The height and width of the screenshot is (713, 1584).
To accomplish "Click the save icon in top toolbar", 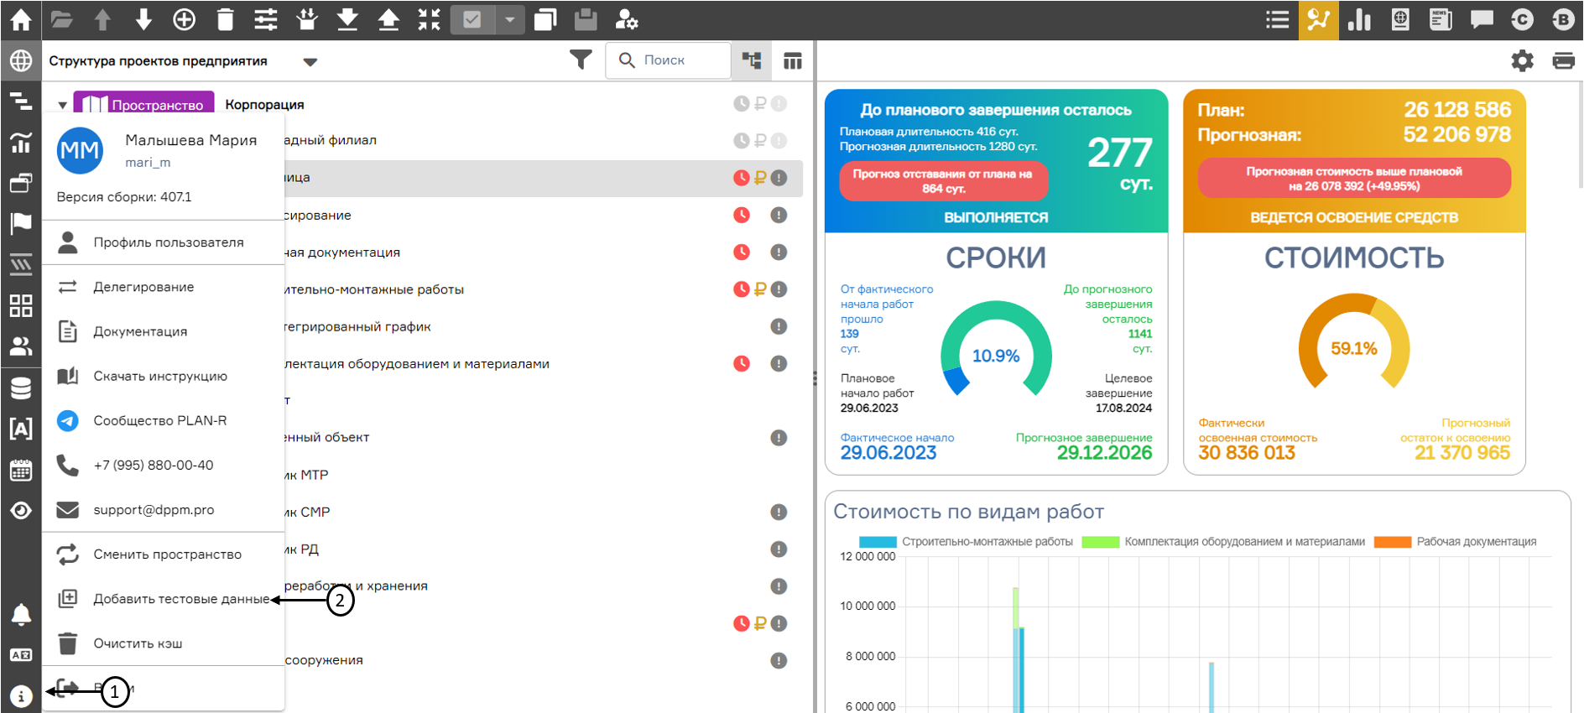I will point(586,19).
